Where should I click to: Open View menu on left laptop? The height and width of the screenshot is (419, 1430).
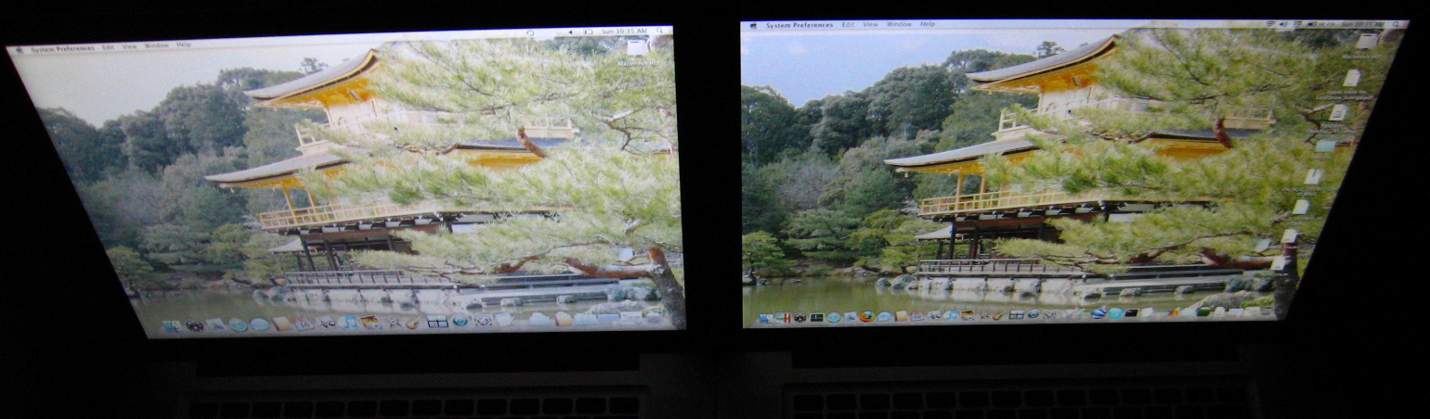129,46
